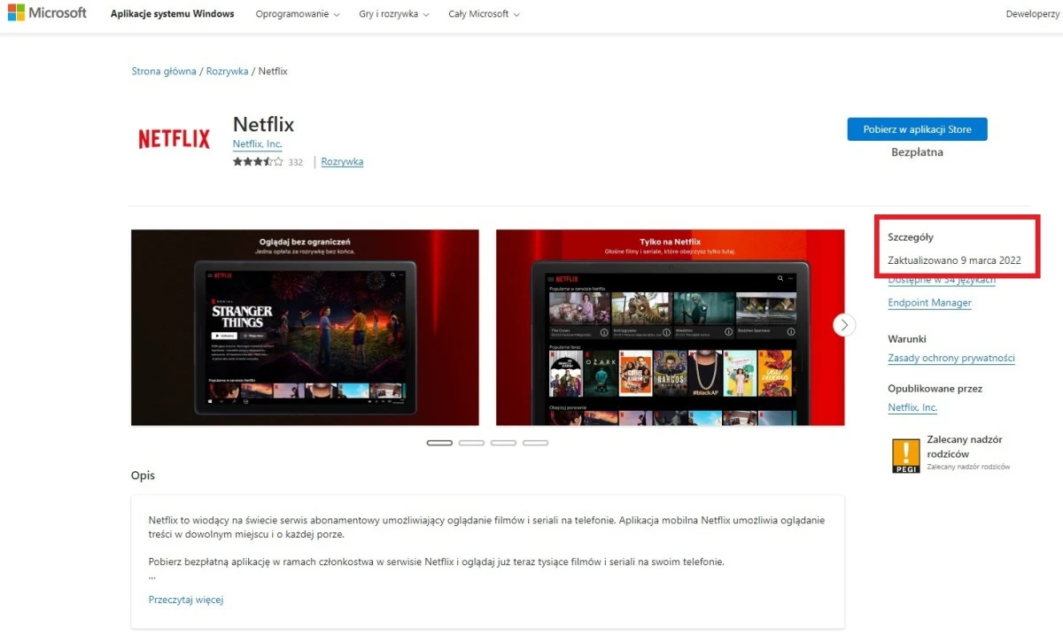Screen dimensions: 1063x635
Task: Select the Netflix app logo
Action: point(174,138)
